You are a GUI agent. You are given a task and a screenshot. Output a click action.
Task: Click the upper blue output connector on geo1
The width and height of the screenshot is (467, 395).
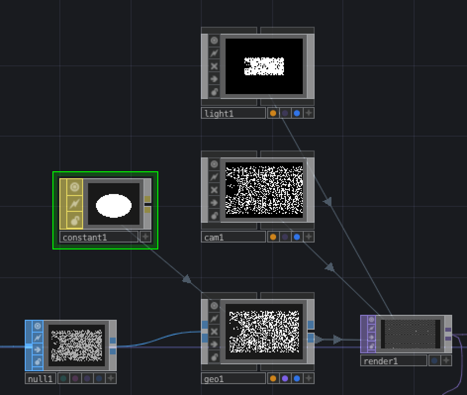coord(311,325)
